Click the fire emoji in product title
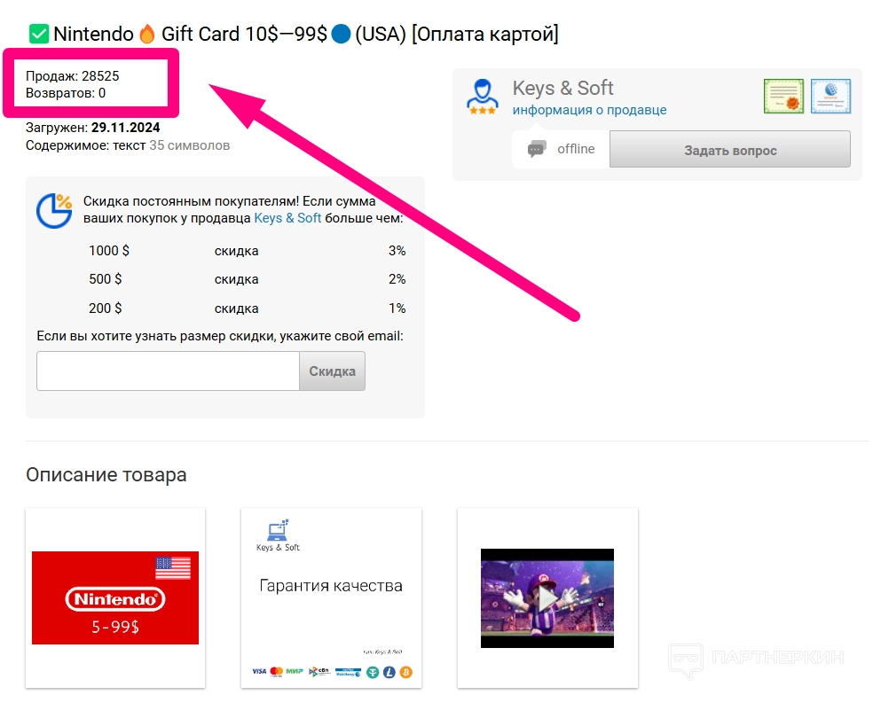This screenshot has height=726, width=889. click(147, 34)
